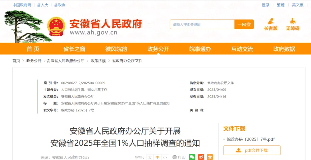Click download icon on pdf文件下载 button
This screenshot has width=311, height=160.
[x=238, y=150]
